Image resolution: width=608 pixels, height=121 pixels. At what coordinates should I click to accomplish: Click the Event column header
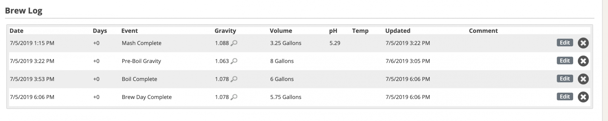[x=130, y=31]
